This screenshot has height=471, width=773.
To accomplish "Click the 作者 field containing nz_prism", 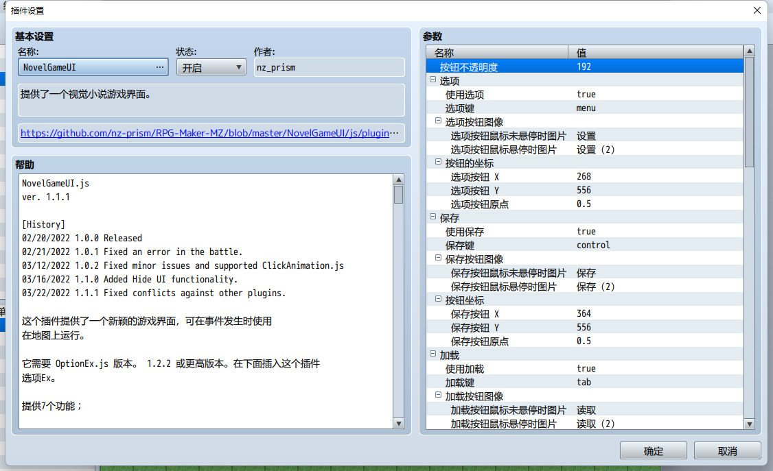I will pyautogui.click(x=330, y=67).
